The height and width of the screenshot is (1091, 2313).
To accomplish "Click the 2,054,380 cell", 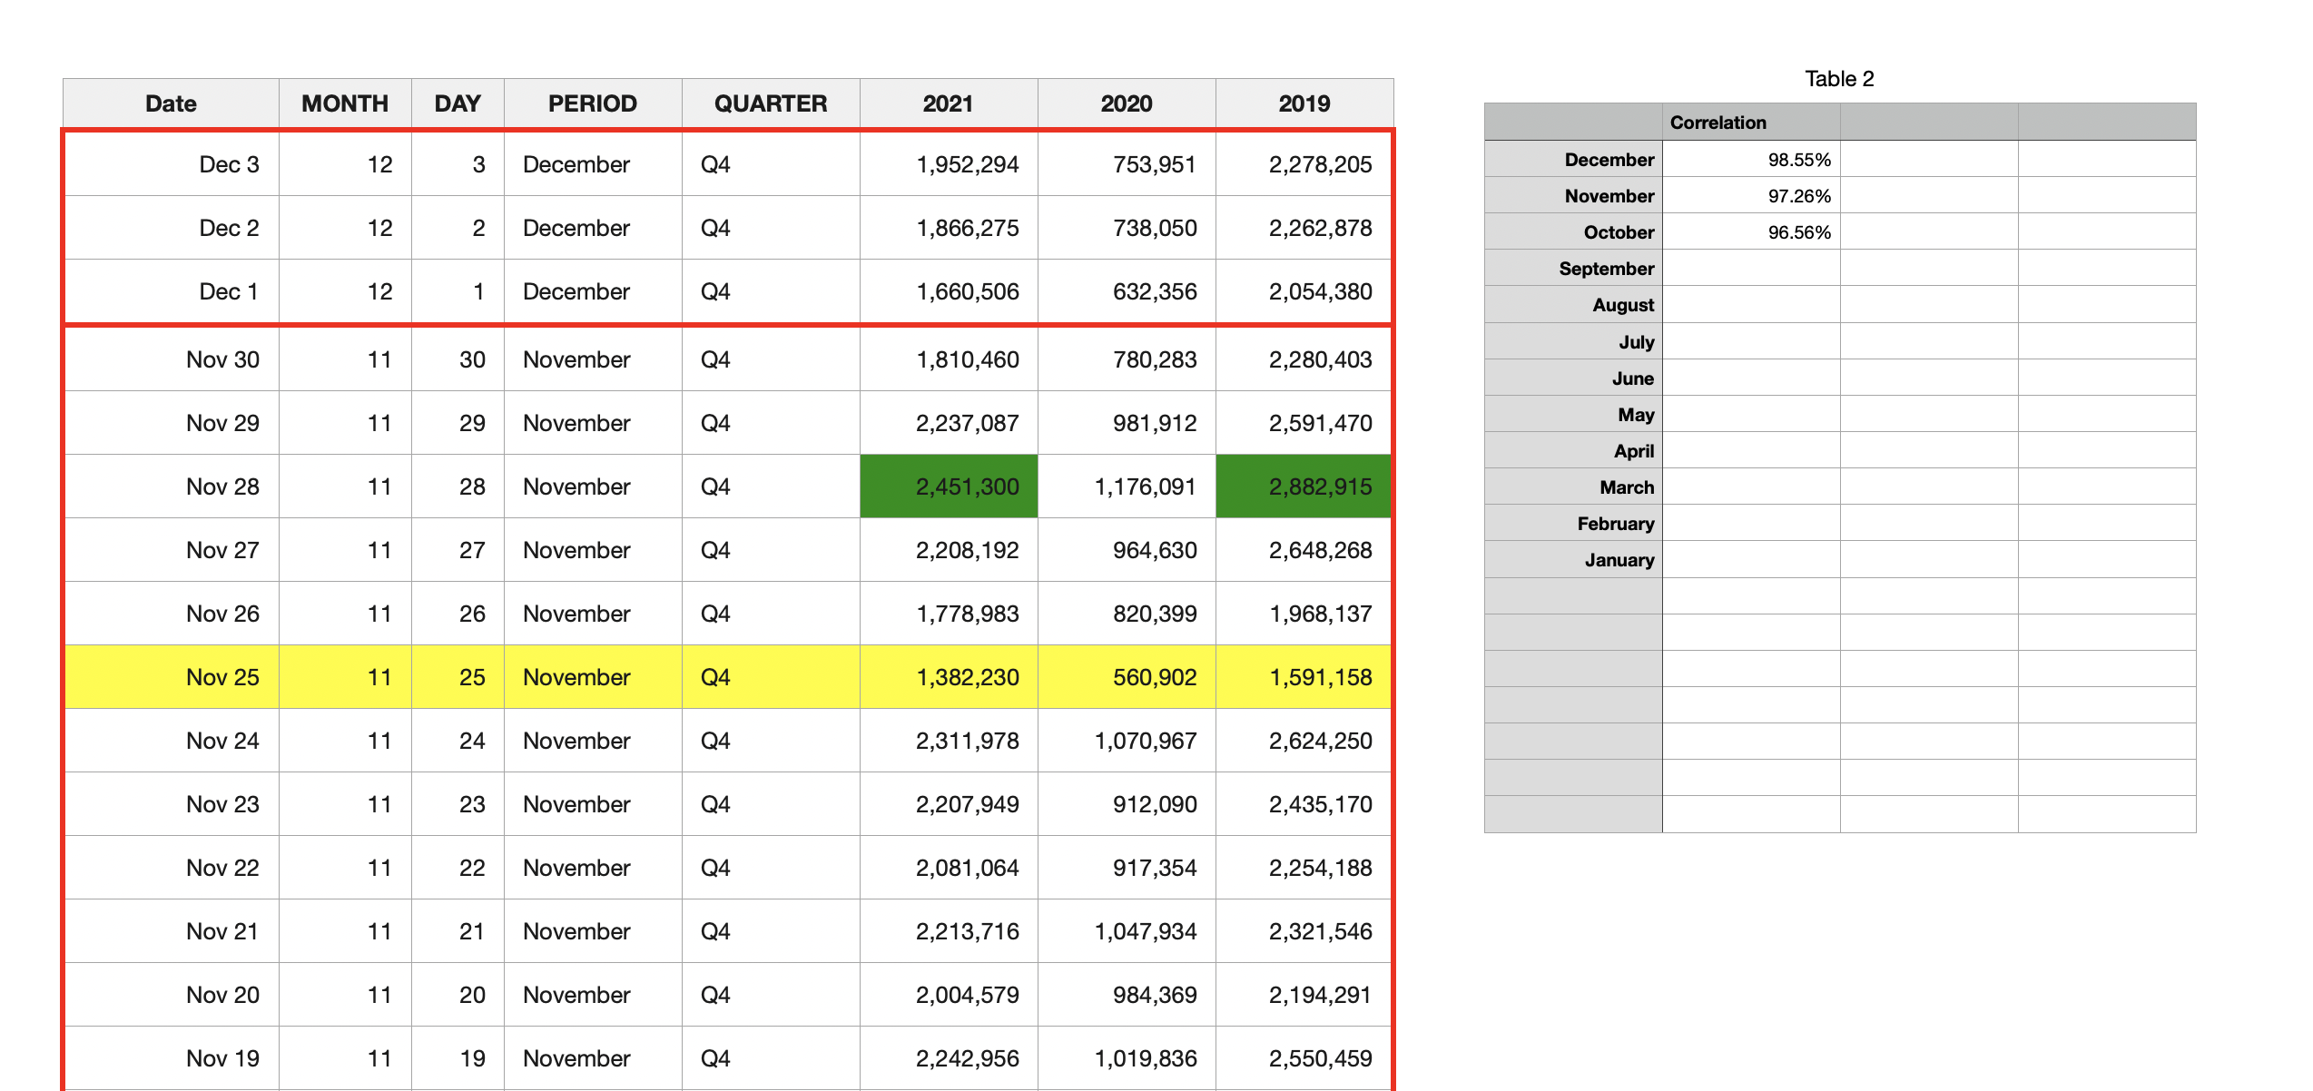I will pos(1304,291).
